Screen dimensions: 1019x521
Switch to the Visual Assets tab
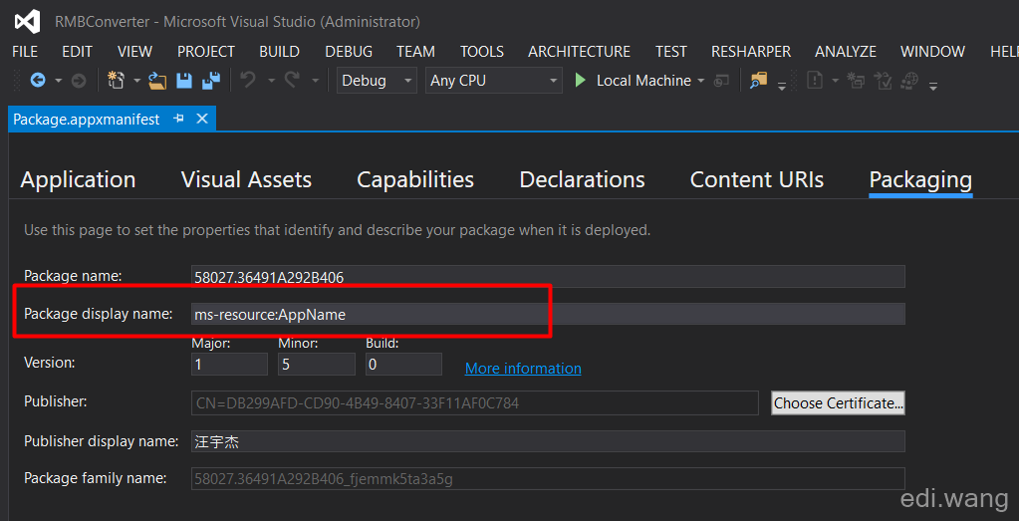tap(246, 179)
